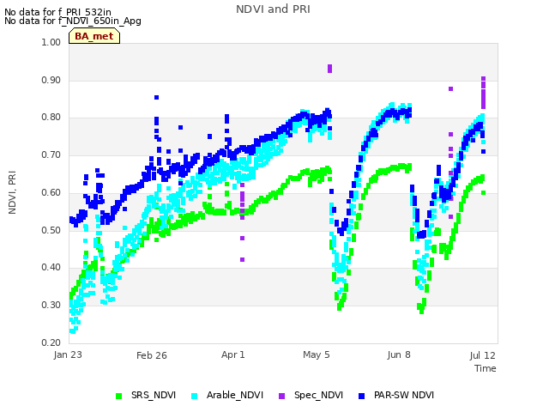Click the May 5 x-axis label
This screenshot has width=549, height=412.
(x=317, y=354)
